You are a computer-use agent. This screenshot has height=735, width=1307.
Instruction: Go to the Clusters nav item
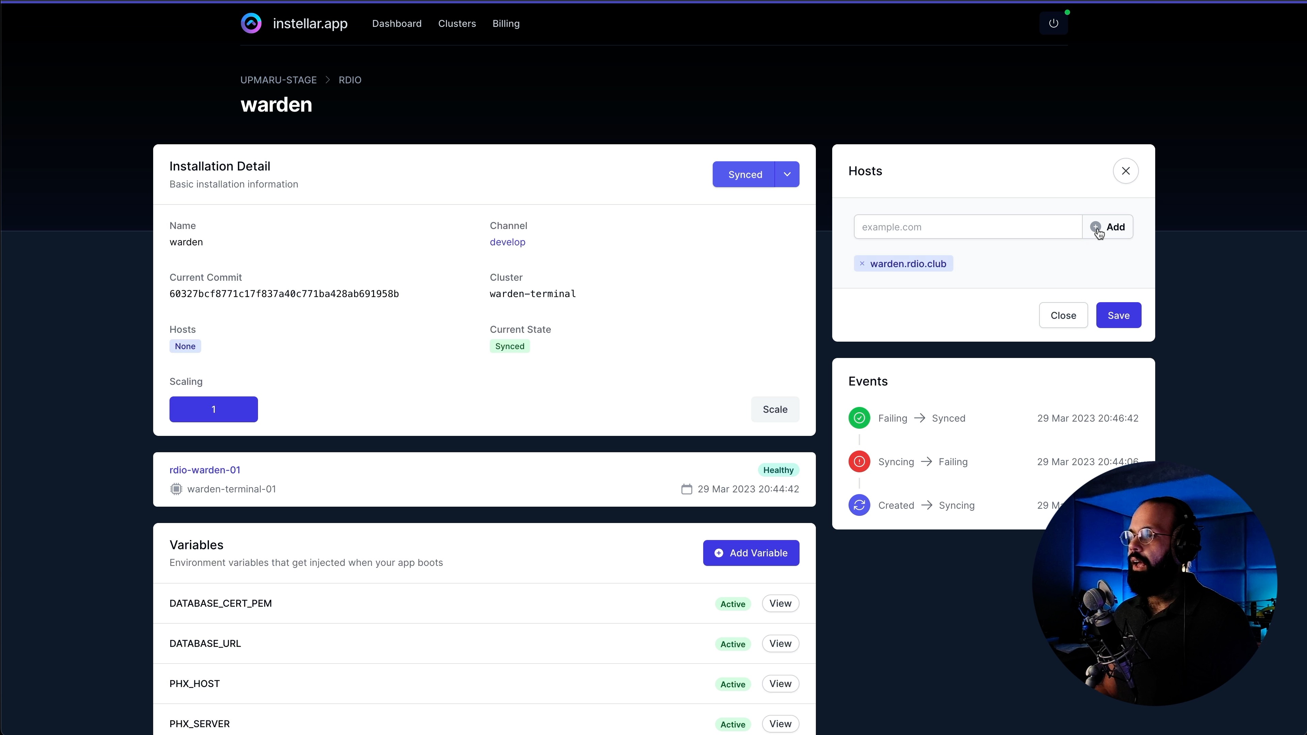[x=457, y=24]
